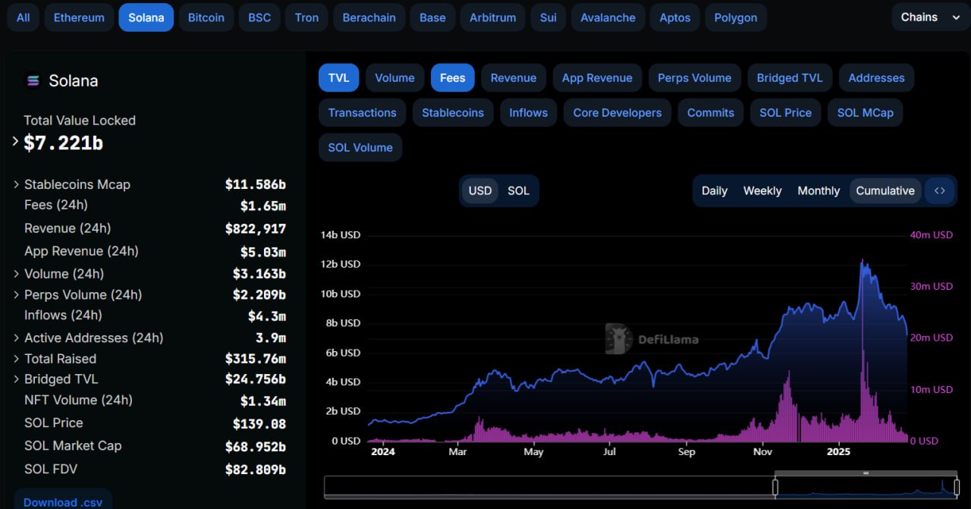Screen dimensions: 971x509
Task: Toggle the Perps Volume metric
Action: tap(695, 78)
